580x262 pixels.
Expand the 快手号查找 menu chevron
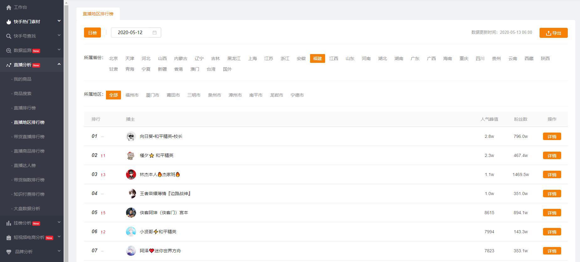point(59,35)
